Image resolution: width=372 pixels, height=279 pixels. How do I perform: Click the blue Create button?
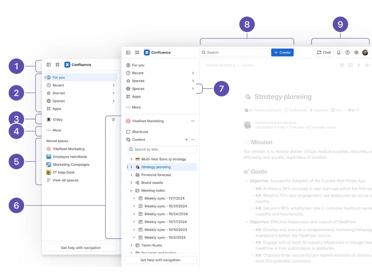coord(282,52)
